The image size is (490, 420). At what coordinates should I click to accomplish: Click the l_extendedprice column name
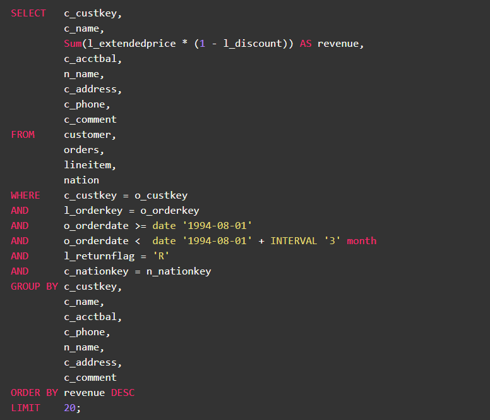tap(131, 44)
